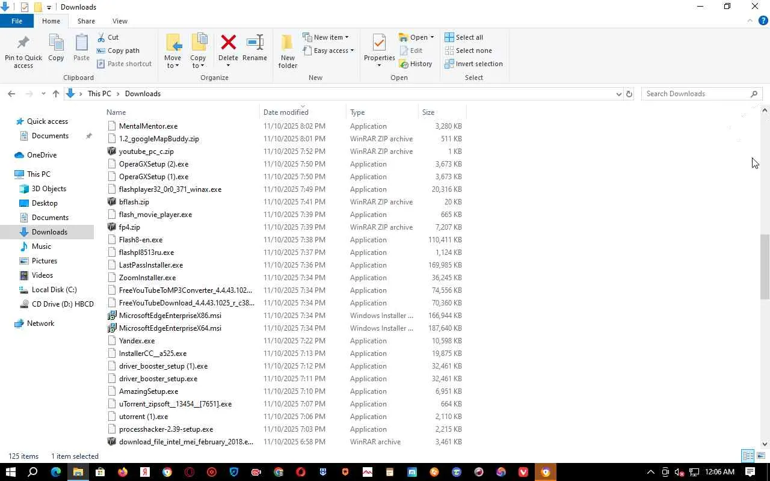The image size is (770, 481).
Task: Open the Customize Quick Access Toolbar dropdown
Action: (x=49, y=7)
